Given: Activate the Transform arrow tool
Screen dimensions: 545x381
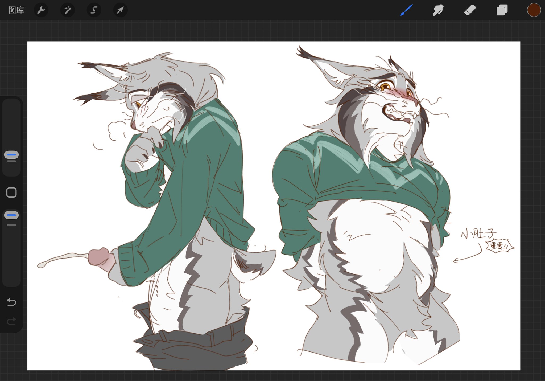Looking at the screenshot, I should 120,10.
